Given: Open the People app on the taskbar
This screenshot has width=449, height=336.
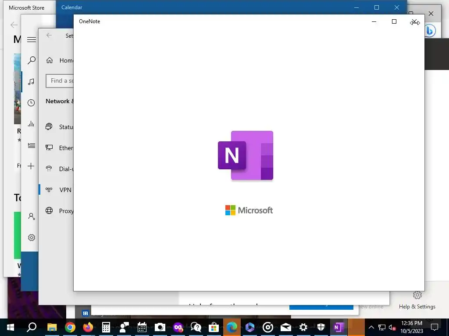Looking at the screenshot, I should click(x=124, y=327).
